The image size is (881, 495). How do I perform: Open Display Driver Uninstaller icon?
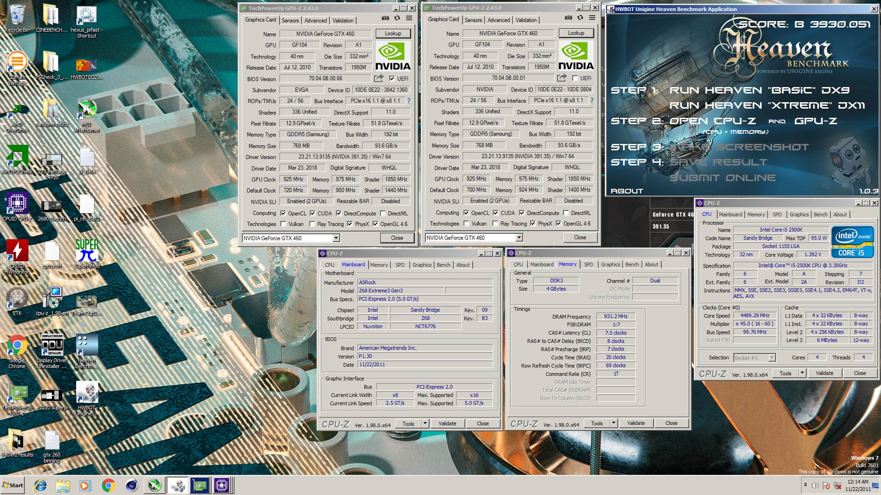pyautogui.click(x=52, y=352)
